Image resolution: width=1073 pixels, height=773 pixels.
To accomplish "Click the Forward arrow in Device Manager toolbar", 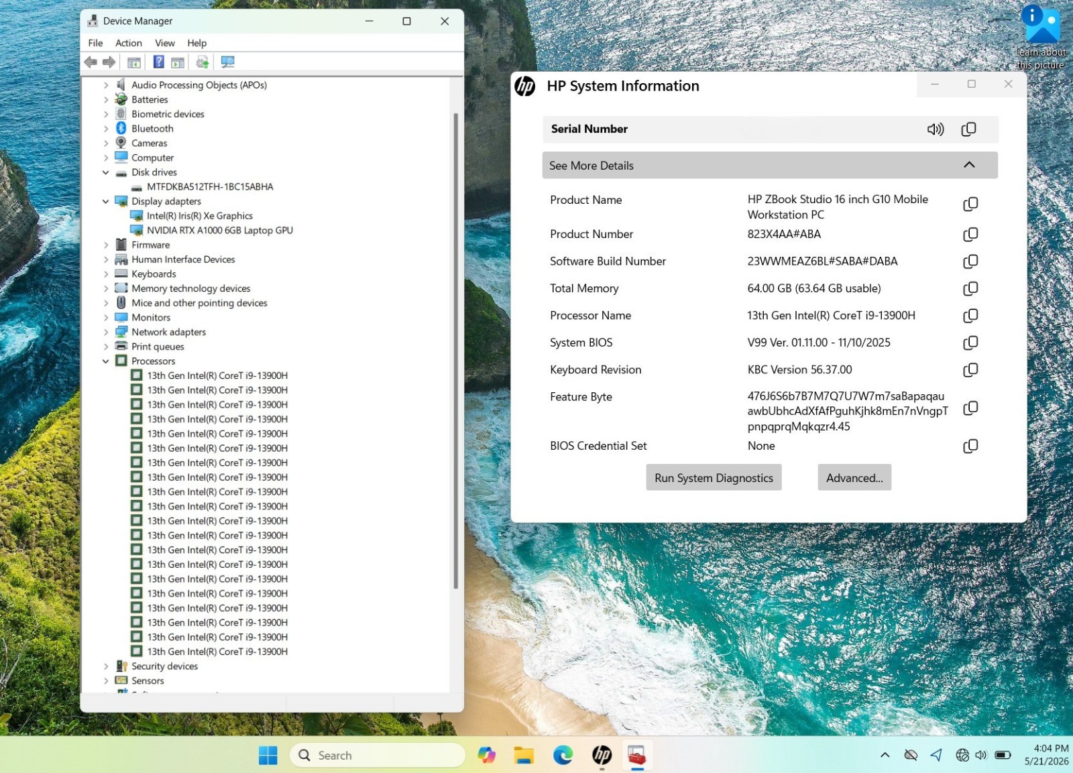I will 109,62.
